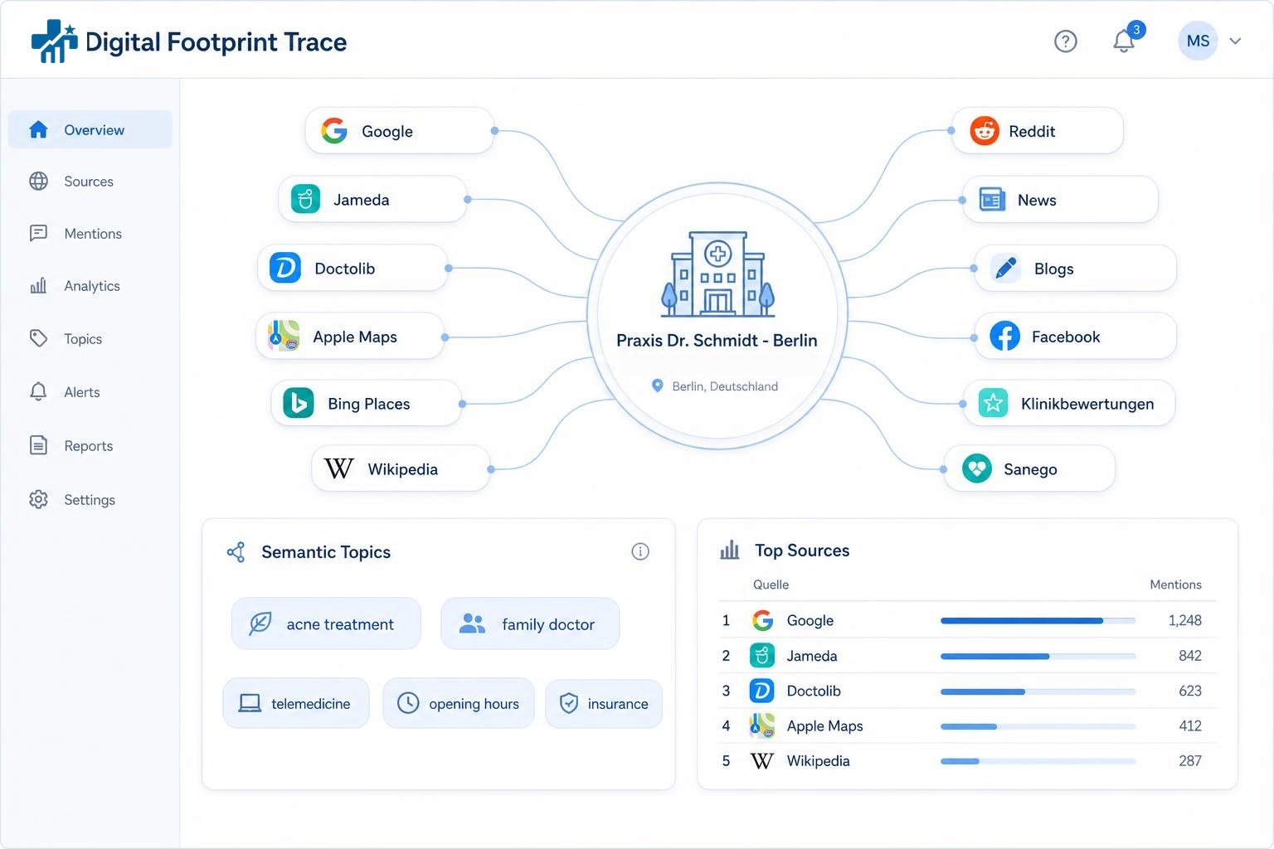Image resolution: width=1274 pixels, height=849 pixels.
Task: Click the Quelle column header
Action: point(771,585)
